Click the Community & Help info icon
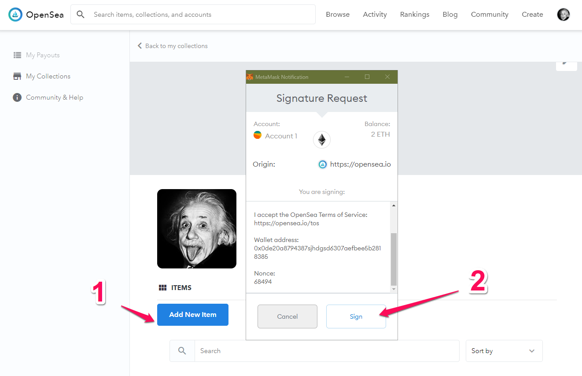582x376 pixels. (x=17, y=97)
